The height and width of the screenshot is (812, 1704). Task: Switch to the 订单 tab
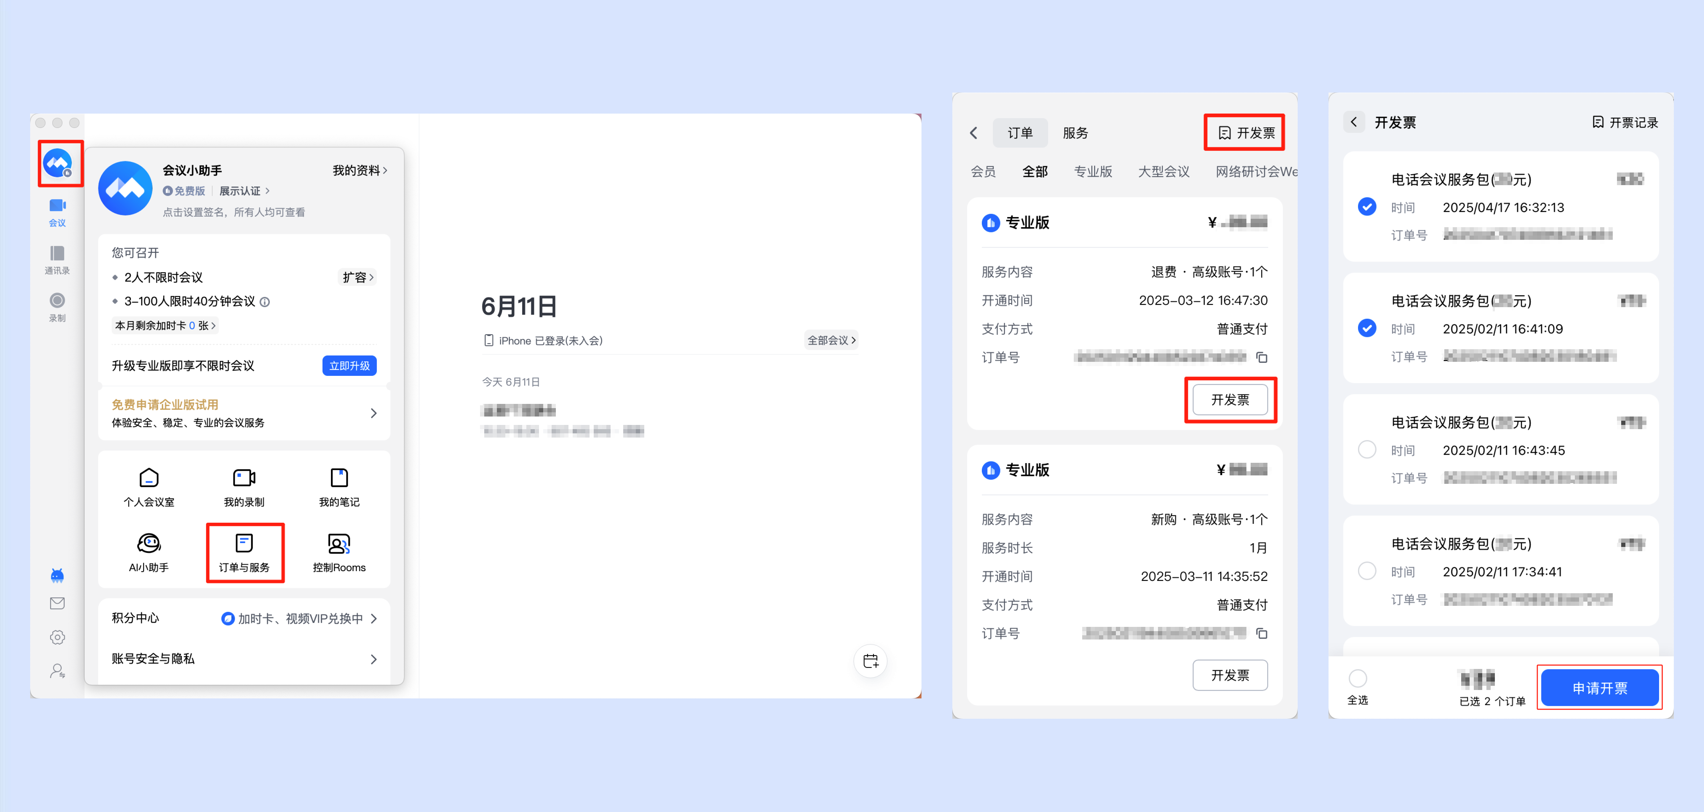point(1020,133)
